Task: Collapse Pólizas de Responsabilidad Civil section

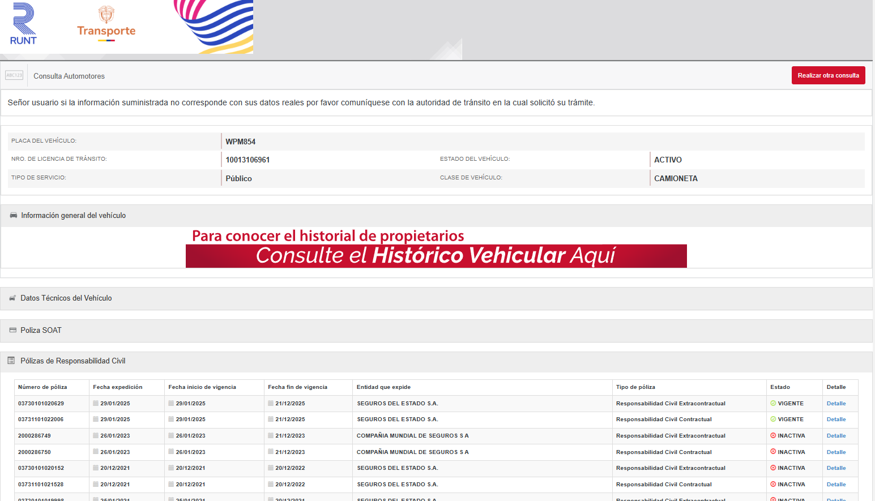Action: coord(73,361)
